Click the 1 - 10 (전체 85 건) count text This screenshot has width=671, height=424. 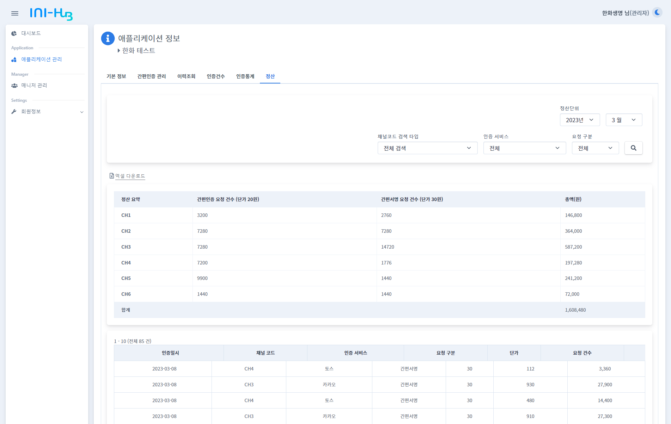[x=133, y=341]
